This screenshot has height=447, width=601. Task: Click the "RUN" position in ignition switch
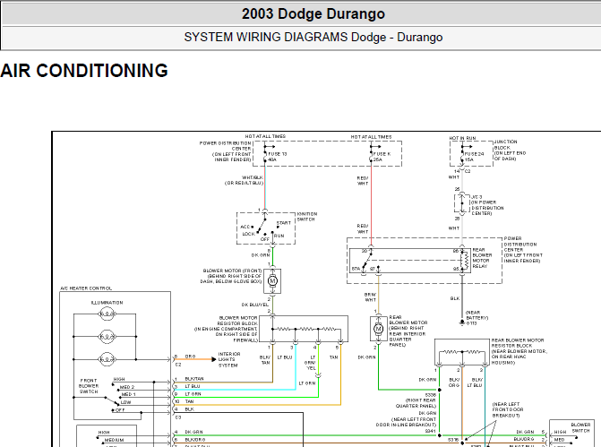click(279, 236)
